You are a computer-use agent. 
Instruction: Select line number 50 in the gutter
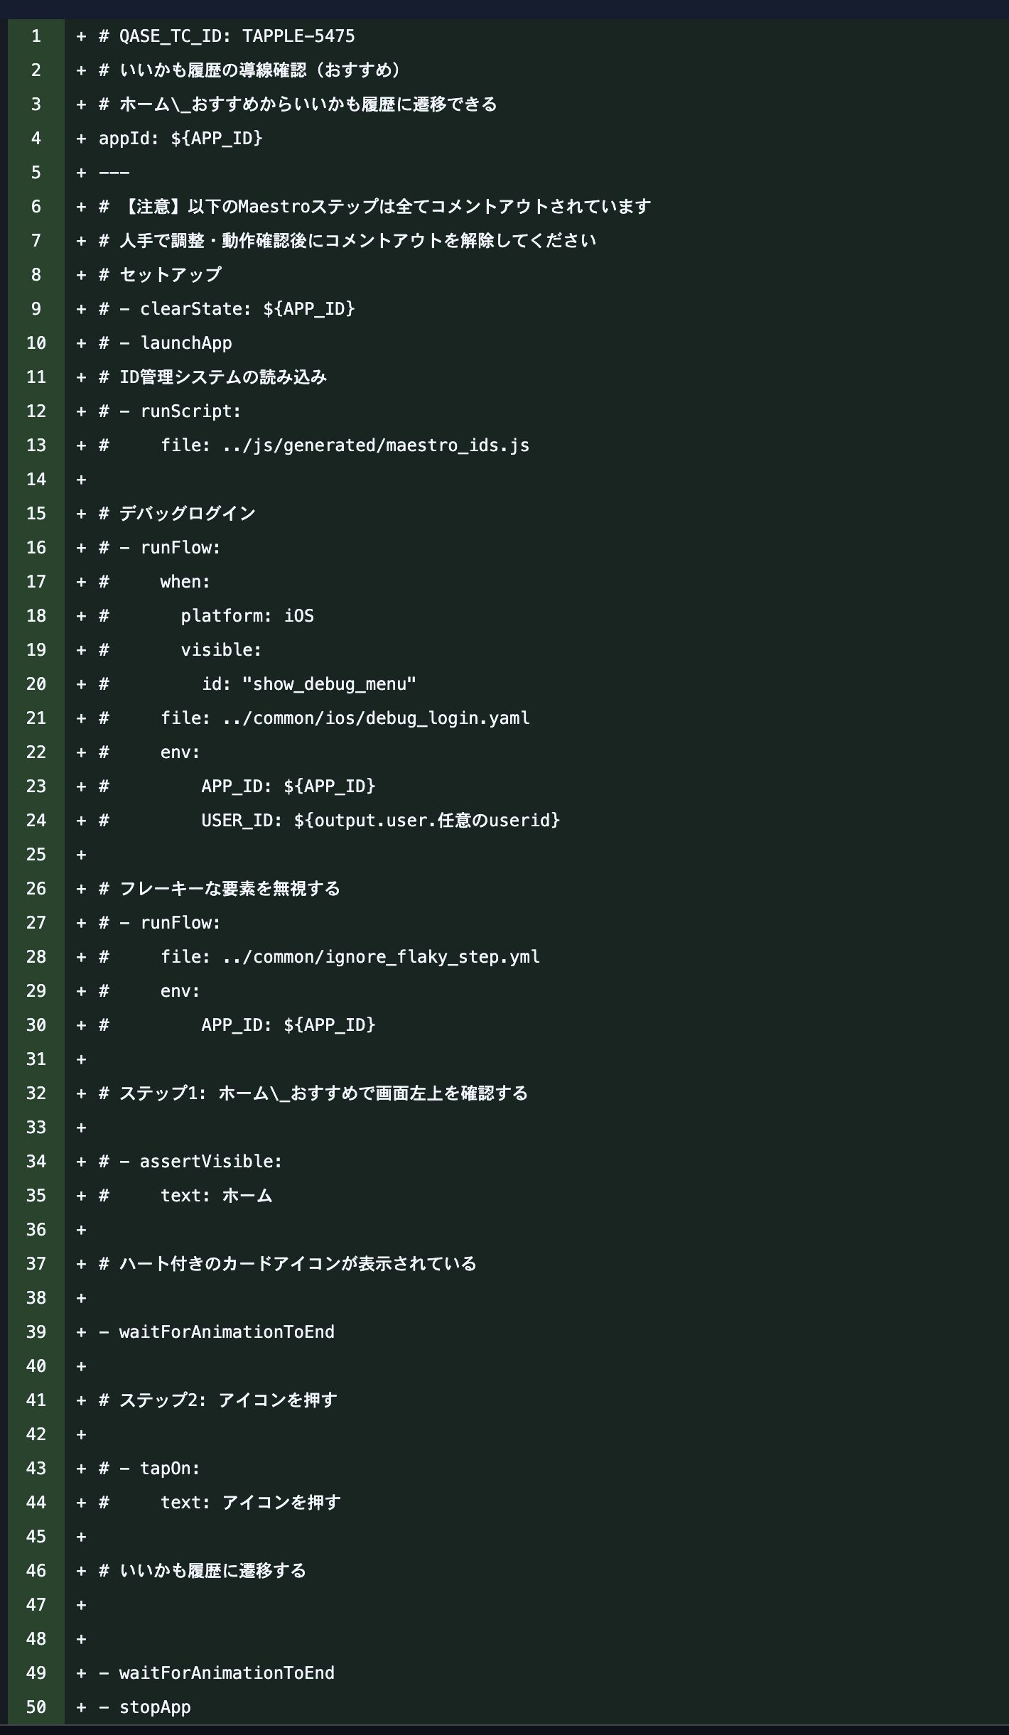36,1707
